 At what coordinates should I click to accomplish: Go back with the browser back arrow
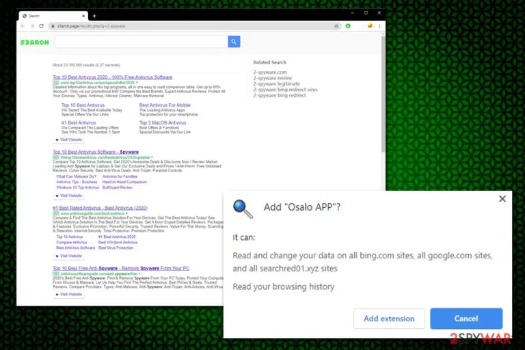tap(23, 26)
